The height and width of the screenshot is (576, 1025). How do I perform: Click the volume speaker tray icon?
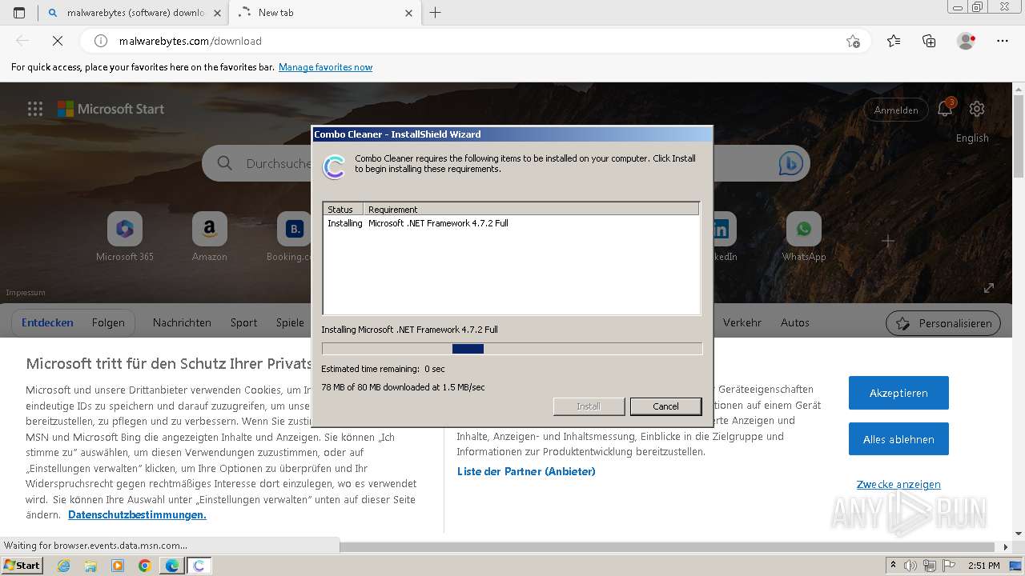pyautogui.click(x=910, y=566)
